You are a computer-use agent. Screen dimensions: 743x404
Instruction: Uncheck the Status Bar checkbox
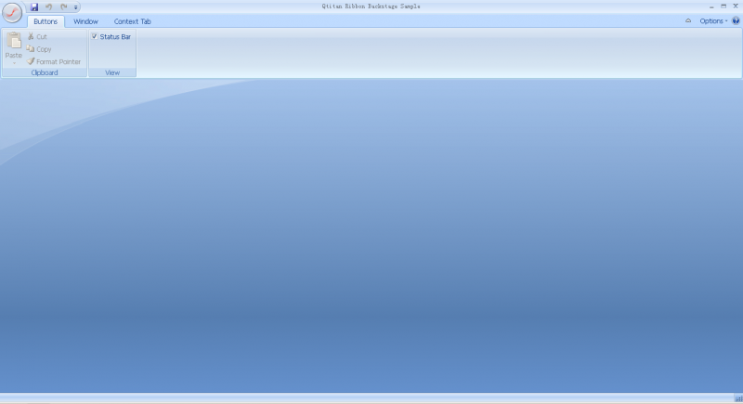95,37
